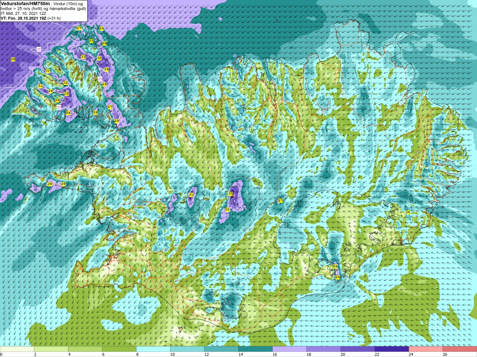The width and height of the screenshot is (477, 357).
Task: Click the title text 'Veðurstofan/HM750m'
Action: pyautogui.click(x=25, y=3)
